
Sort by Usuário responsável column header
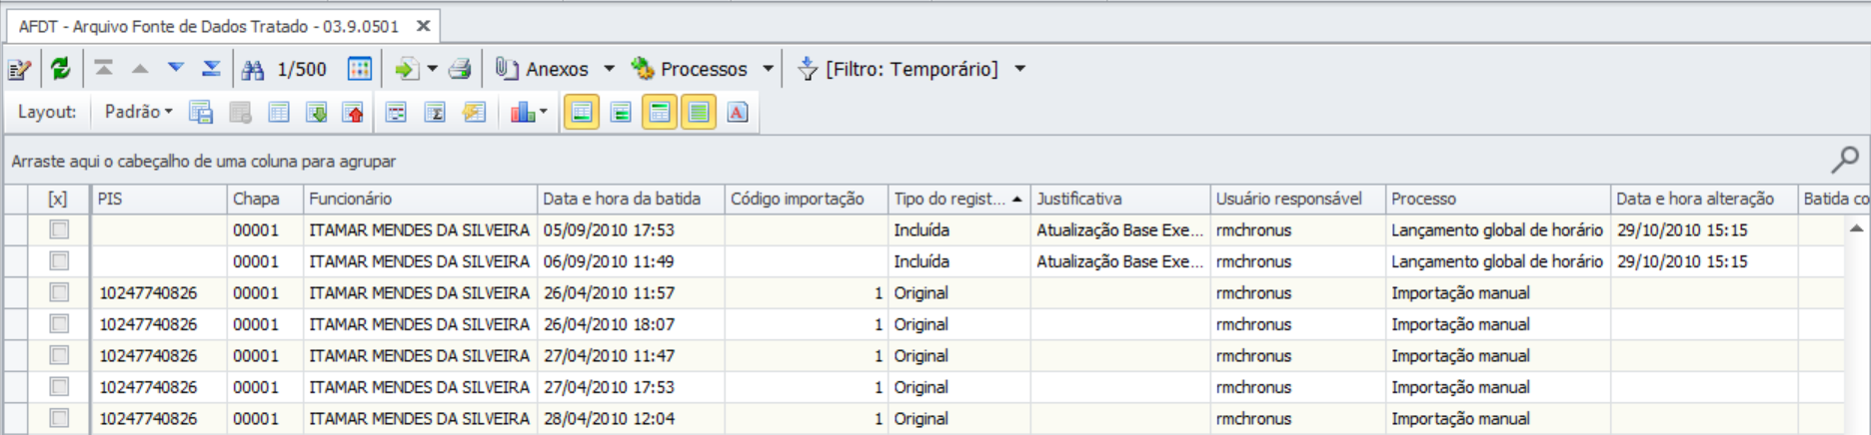point(1298,199)
